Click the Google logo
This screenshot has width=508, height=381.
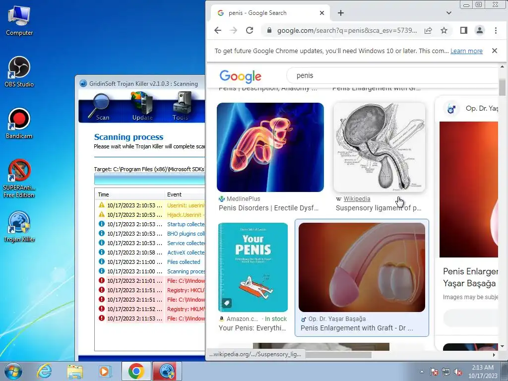click(240, 76)
